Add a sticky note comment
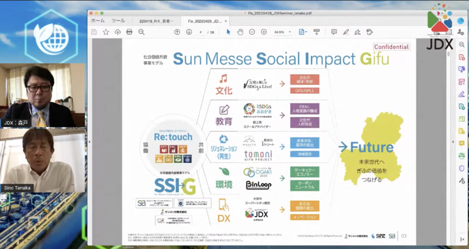The width and height of the screenshot is (469, 249). pyautogui.click(x=334, y=32)
